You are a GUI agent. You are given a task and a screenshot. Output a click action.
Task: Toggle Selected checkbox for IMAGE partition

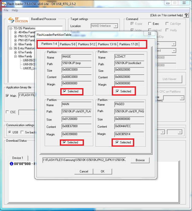pyautogui.click(x=65, y=91)
